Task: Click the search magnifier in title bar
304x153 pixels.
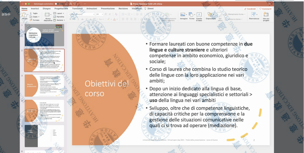Action: click(x=269, y=4)
